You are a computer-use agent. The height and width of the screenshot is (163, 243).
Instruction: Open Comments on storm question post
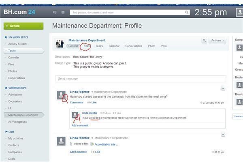pyautogui.click(x=76, y=103)
